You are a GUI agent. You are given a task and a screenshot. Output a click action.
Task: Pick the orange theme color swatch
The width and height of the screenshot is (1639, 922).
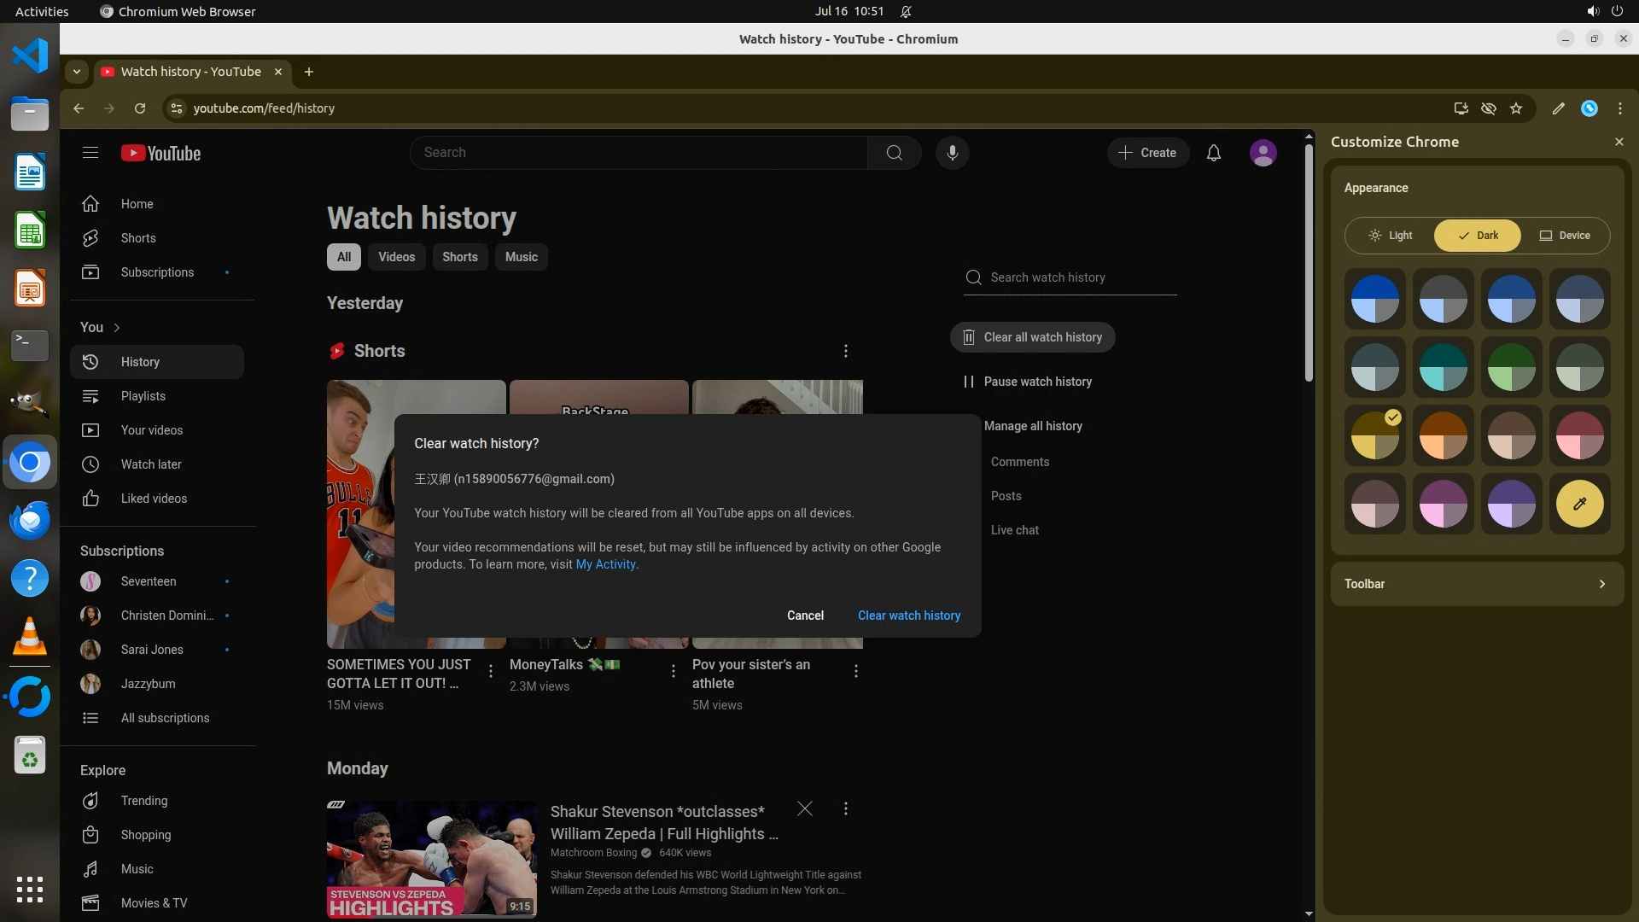coord(1443,435)
